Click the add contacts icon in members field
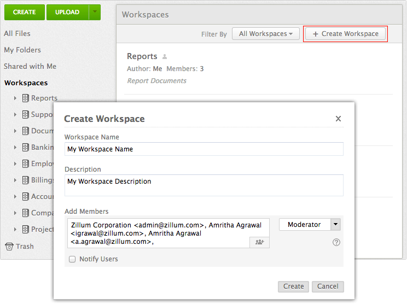 tap(259, 242)
